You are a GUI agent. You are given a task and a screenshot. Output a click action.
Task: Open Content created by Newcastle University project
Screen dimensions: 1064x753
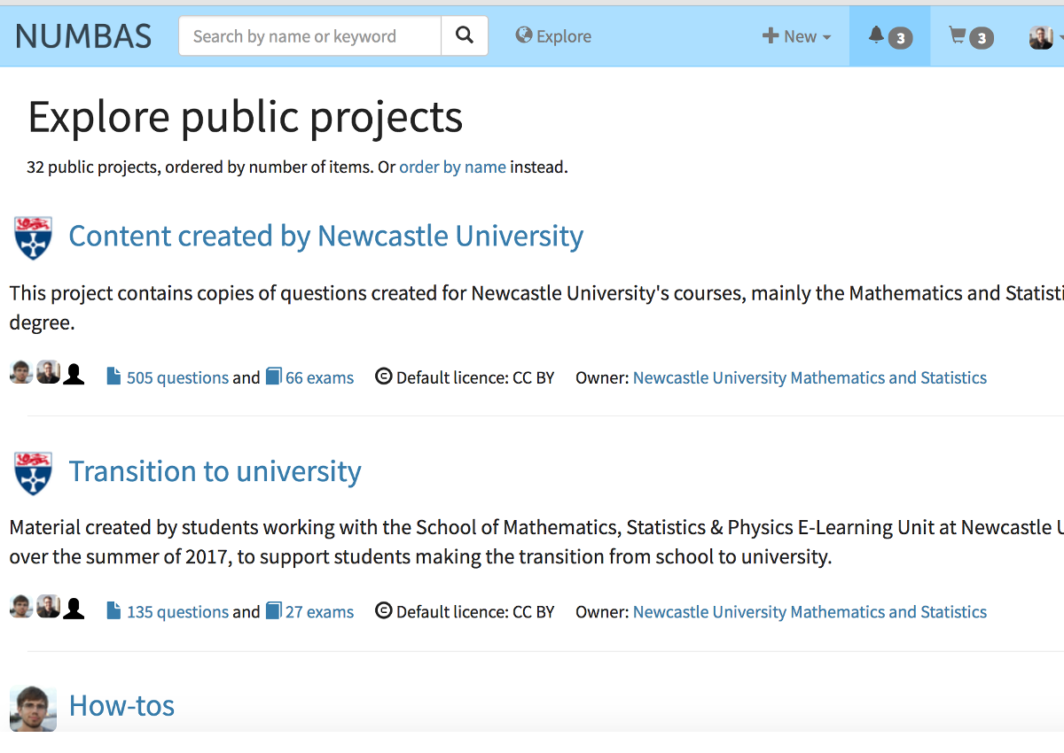pyautogui.click(x=326, y=236)
